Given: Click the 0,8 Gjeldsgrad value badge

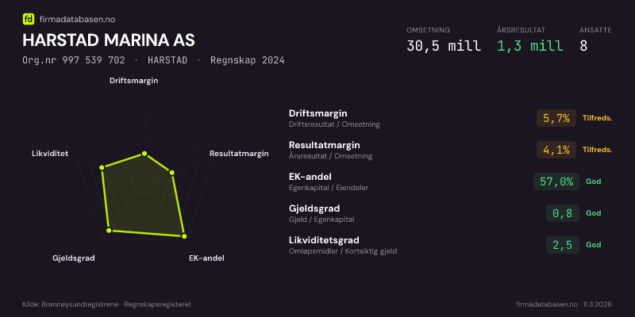Looking at the screenshot, I should coord(562,213).
